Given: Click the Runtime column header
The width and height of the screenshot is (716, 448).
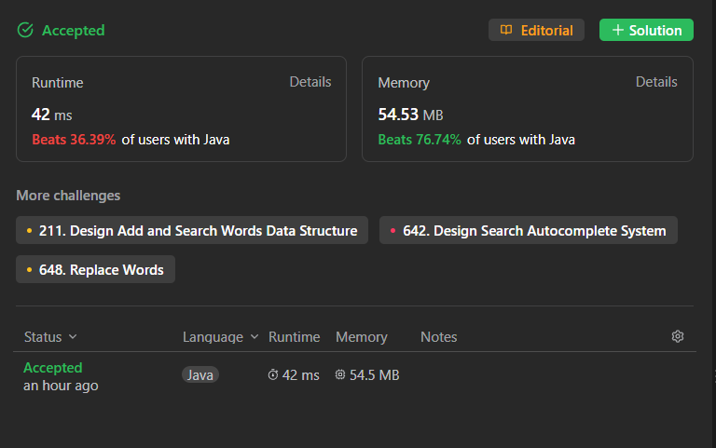Looking at the screenshot, I should [x=294, y=337].
